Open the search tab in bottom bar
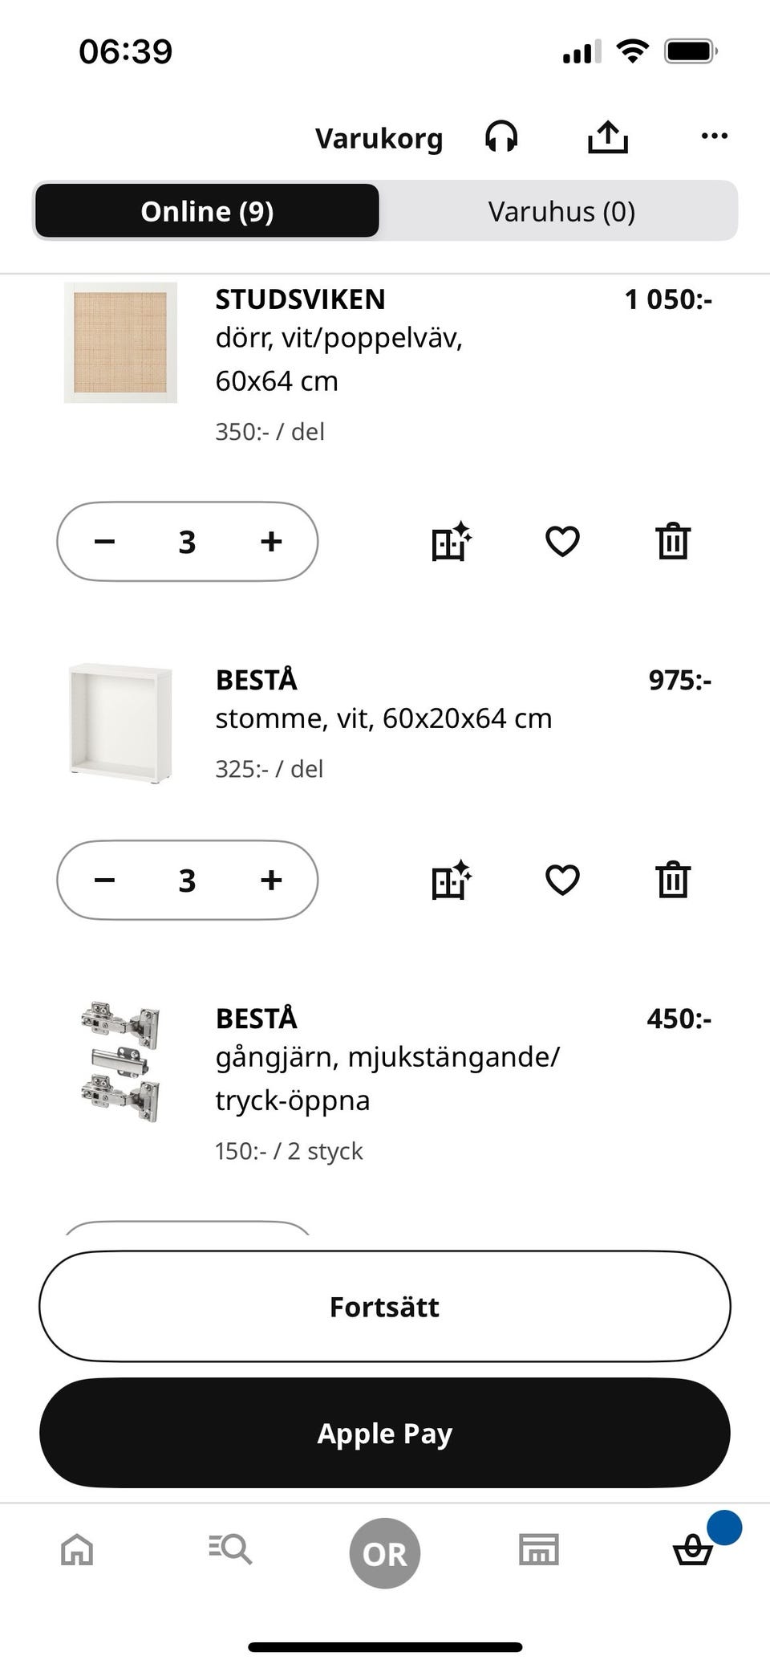 pos(230,1550)
